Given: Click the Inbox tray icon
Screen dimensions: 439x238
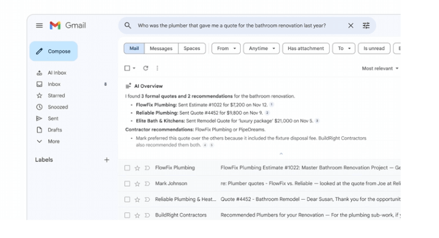Looking at the screenshot, I should 40,84.
